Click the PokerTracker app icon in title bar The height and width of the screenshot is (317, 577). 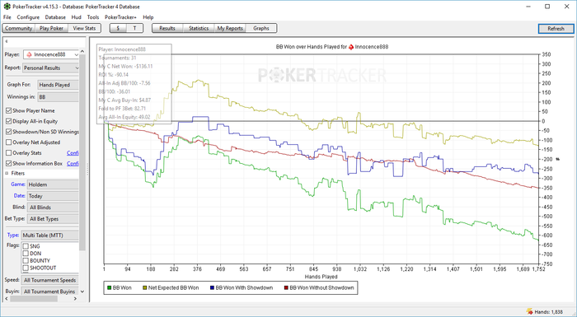7,7
